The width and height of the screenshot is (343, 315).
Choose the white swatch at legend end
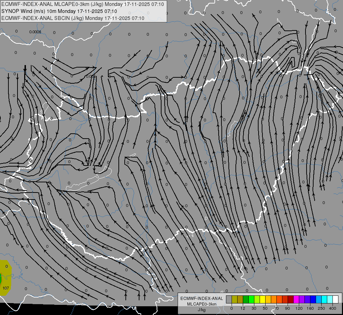[336, 299]
